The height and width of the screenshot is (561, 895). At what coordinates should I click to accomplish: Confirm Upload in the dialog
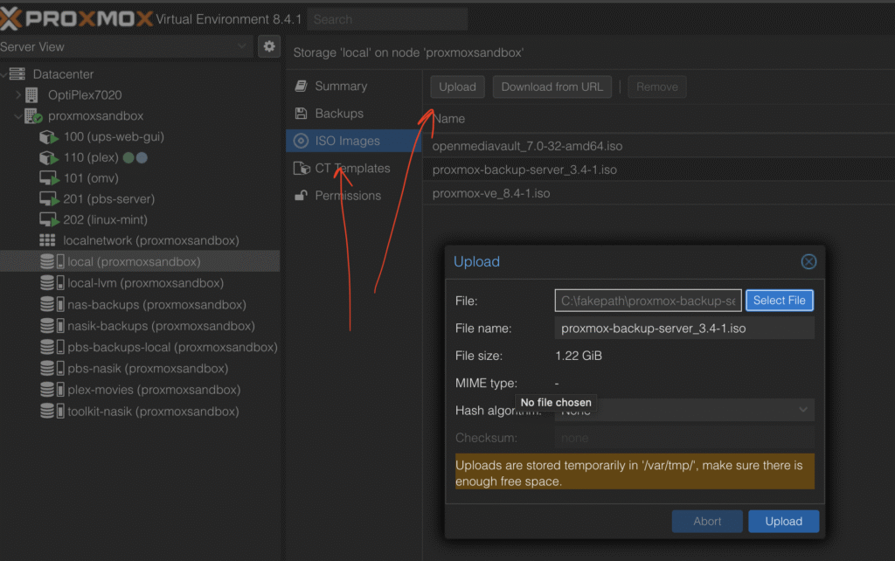pyautogui.click(x=783, y=521)
